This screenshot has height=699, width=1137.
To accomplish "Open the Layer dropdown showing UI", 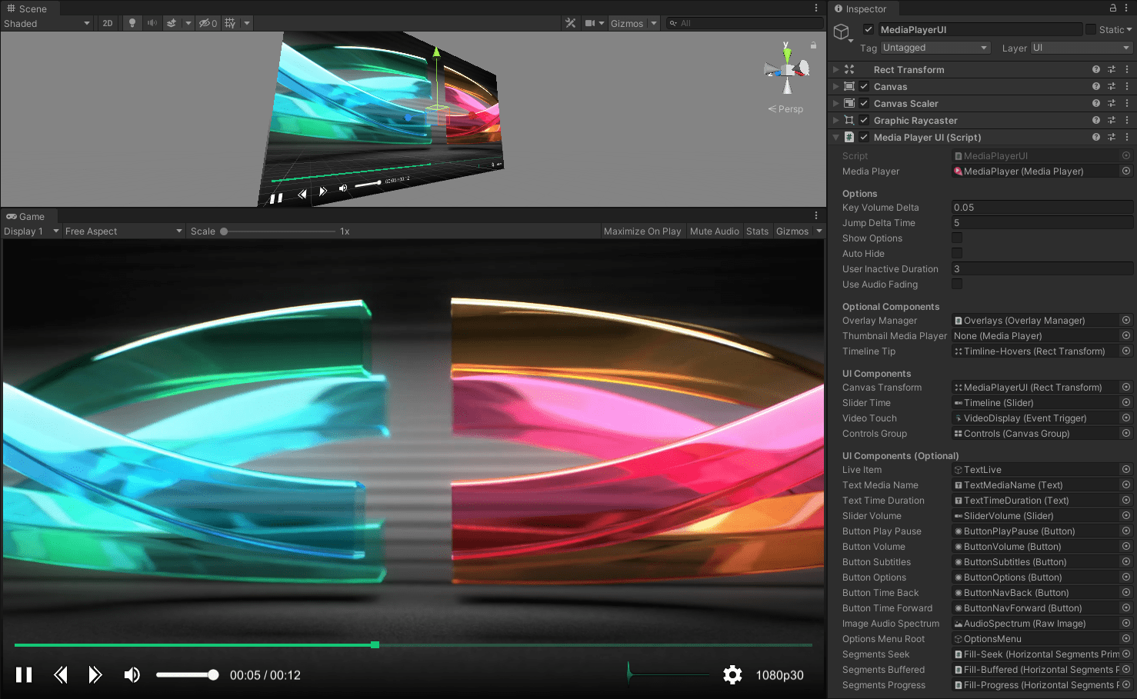I will click(x=1080, y=48).
